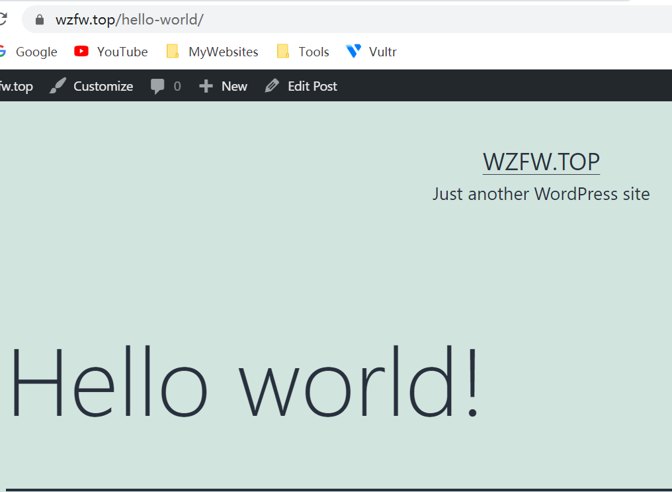Click the tagline Just another WordPress site

pos(541,194)
